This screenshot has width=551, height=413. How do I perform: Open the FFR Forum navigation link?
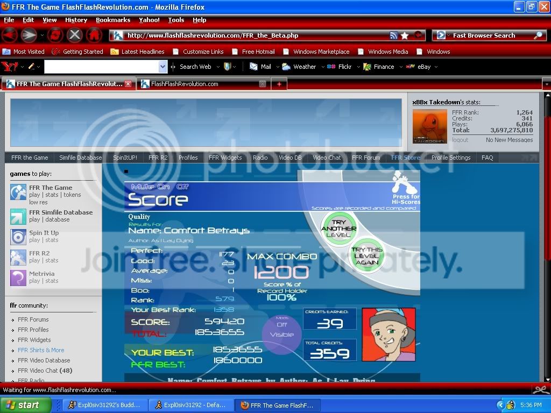pos(366,158)
